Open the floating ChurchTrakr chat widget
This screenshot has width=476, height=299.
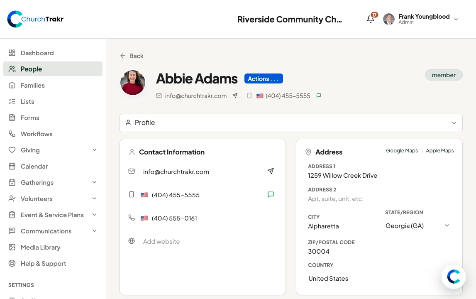[454, 277]
